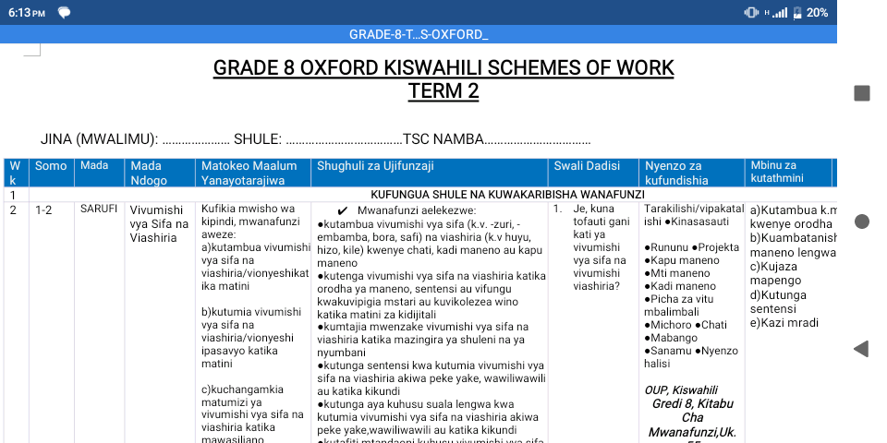Tap the triangular Back navigation button
Screen dimensions: 887x443
point(861,348)
